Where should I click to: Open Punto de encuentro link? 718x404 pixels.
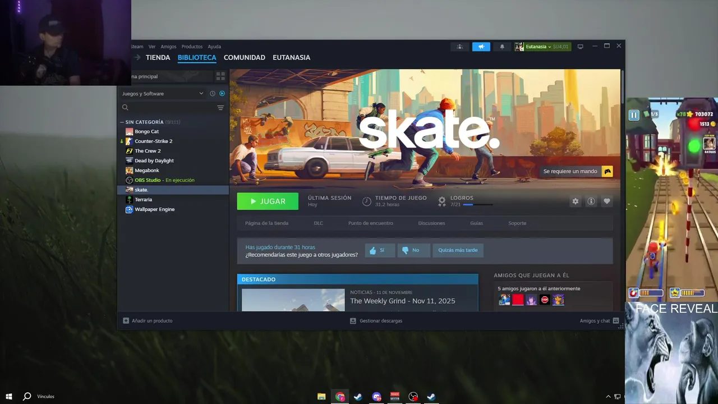[371, 223]
